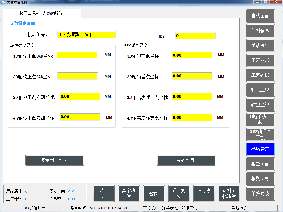Open the 维护功能 maintenance screen
283x212 pixels.
(x=260, y=194)
